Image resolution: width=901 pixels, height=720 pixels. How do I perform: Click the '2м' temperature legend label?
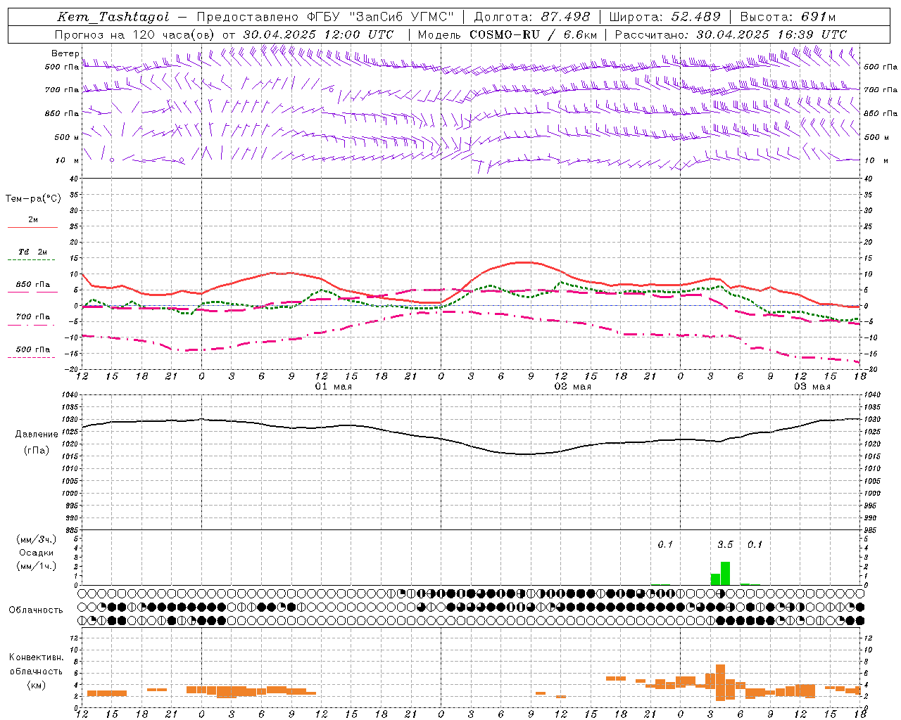[33, 220]
